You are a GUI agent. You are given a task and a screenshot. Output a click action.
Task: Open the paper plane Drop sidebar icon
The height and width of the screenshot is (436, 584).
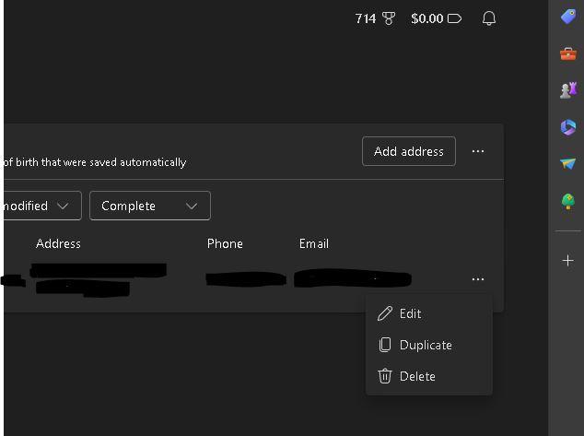click(568, 163)
